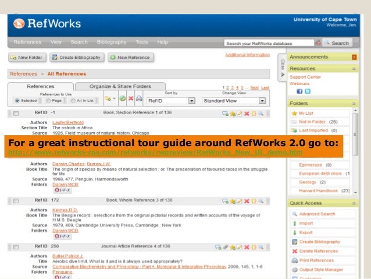Click Folders list scroll-up arrow
Image resolution: width=371 pixels, height=279 pixels.
(355, 110)
